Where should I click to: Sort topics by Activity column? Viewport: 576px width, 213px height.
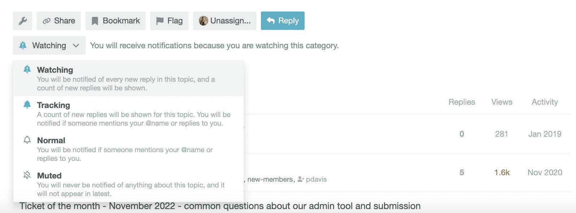pyautogui.click(x=545, y=102)
